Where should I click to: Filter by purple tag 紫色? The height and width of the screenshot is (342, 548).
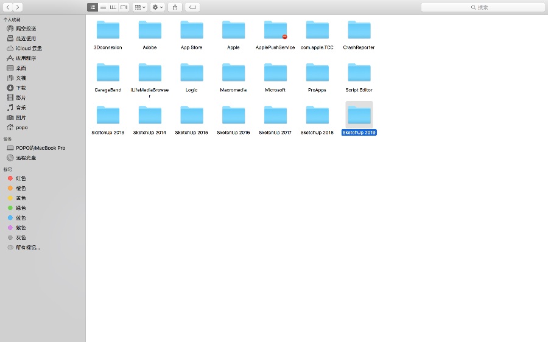point(17,228)
